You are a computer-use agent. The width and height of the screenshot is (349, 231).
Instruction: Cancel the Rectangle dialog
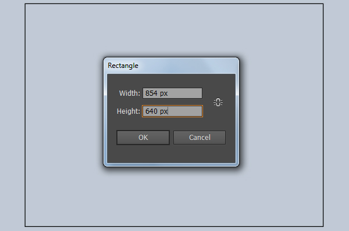pyautogui.click(x=200, y=138)
